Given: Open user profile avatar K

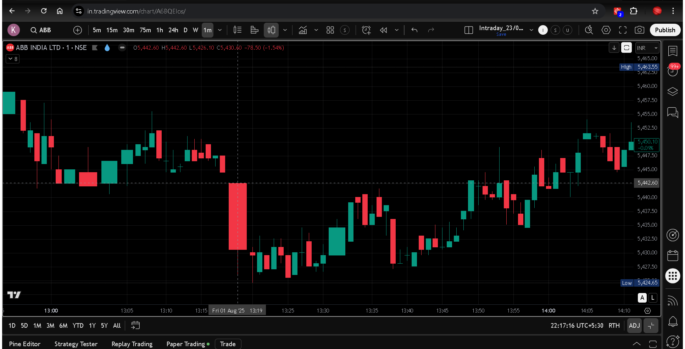Looking at the screenshot, I should coord(13,30).
